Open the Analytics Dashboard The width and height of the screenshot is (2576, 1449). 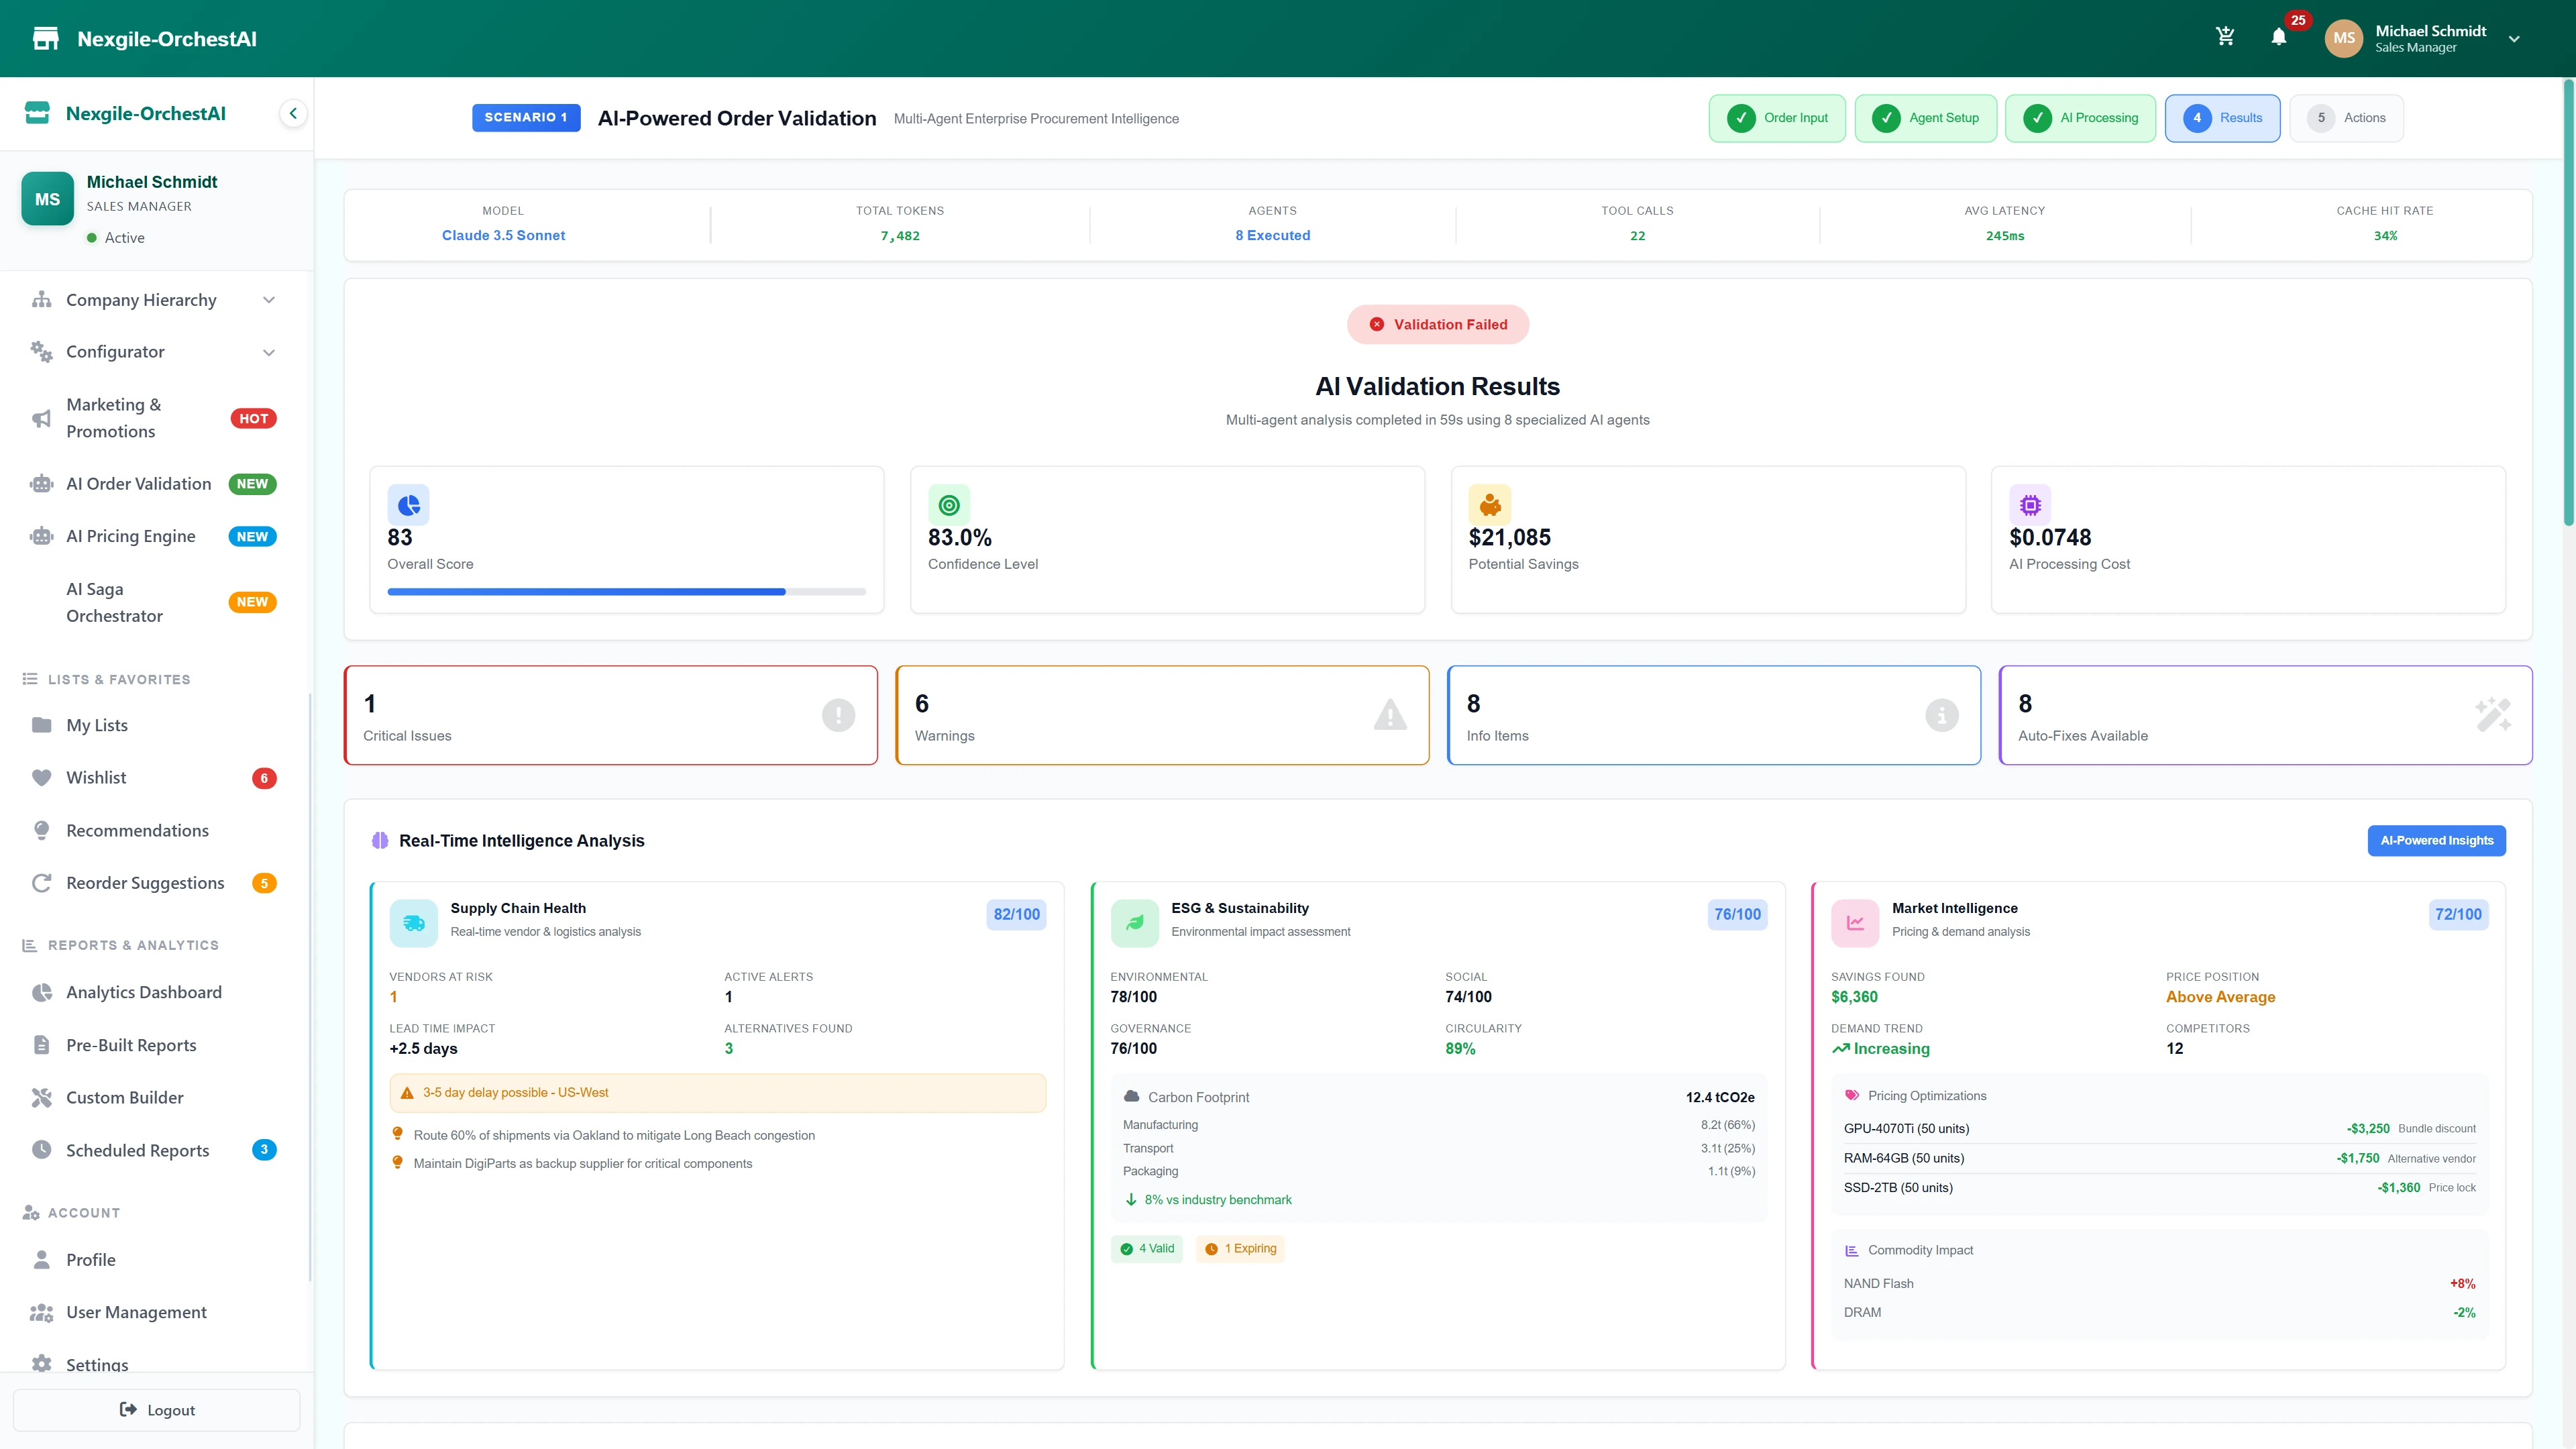tap(143, 991)
